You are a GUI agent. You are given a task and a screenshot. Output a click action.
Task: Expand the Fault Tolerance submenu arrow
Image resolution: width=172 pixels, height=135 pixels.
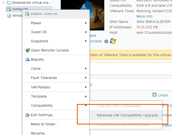86,78
